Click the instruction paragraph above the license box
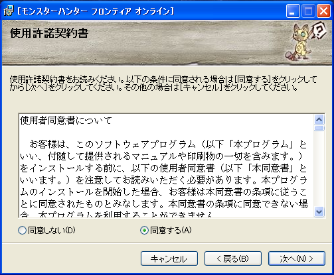The width and height of the screenshot is (334, 275). click(163, 83)
